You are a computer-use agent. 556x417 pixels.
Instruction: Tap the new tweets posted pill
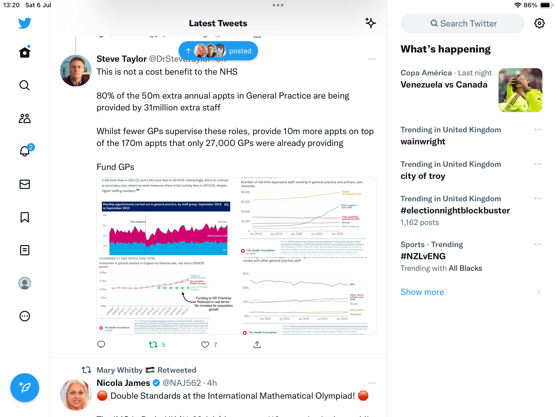218,51
